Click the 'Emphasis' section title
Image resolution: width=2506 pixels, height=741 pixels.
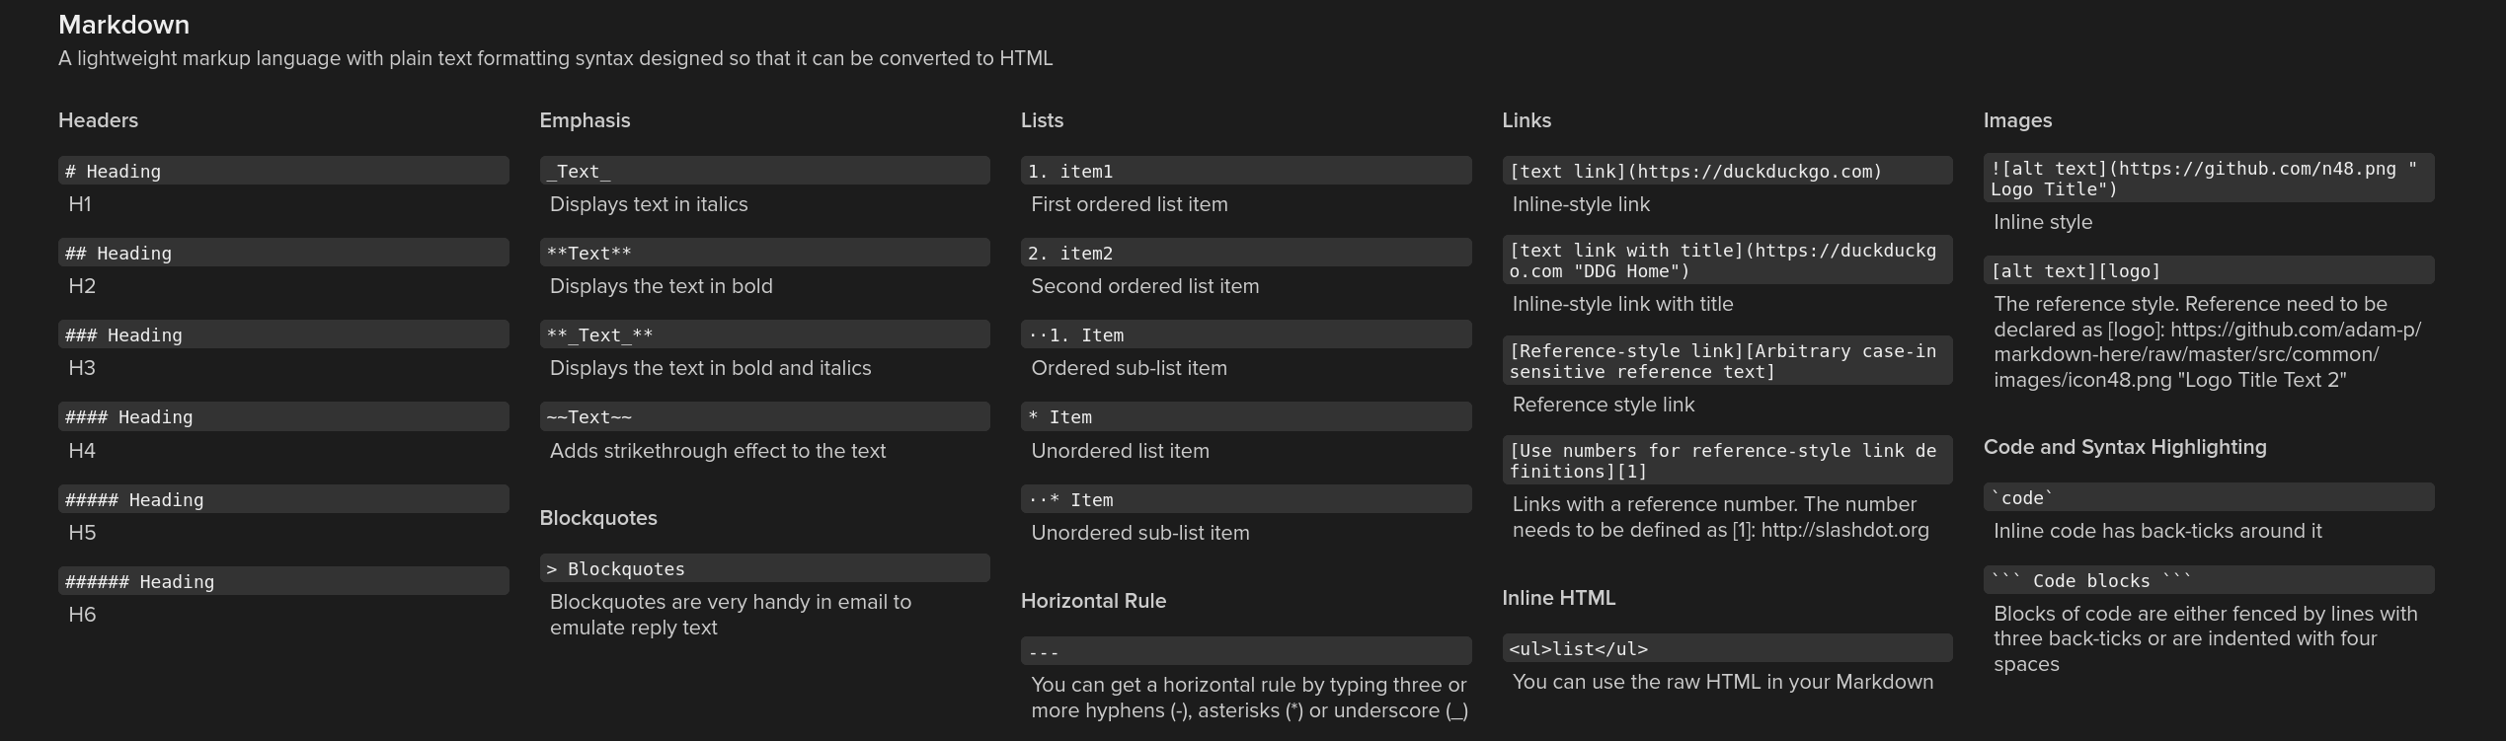click(x=585, y=120)
